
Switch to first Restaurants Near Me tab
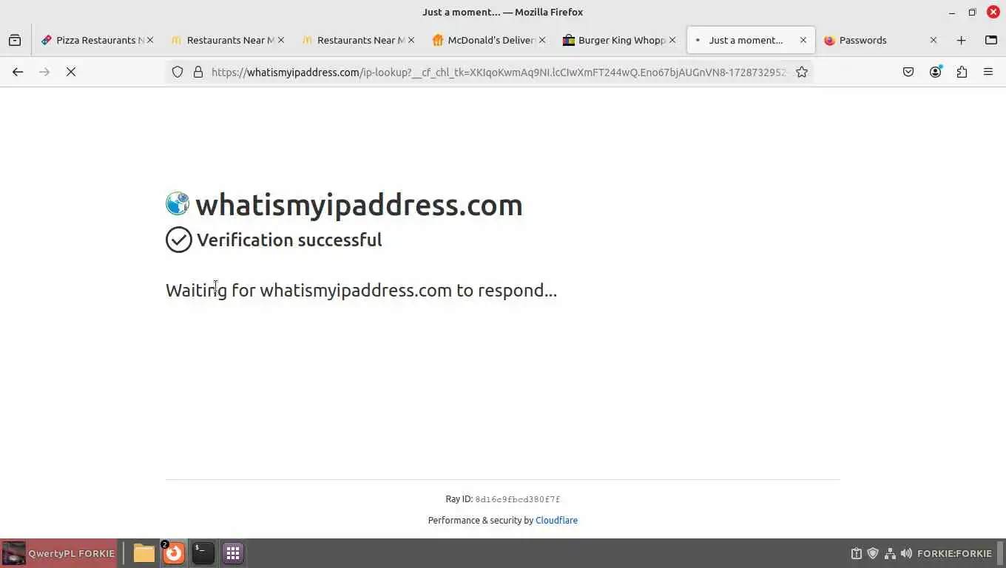click(227, 40)
